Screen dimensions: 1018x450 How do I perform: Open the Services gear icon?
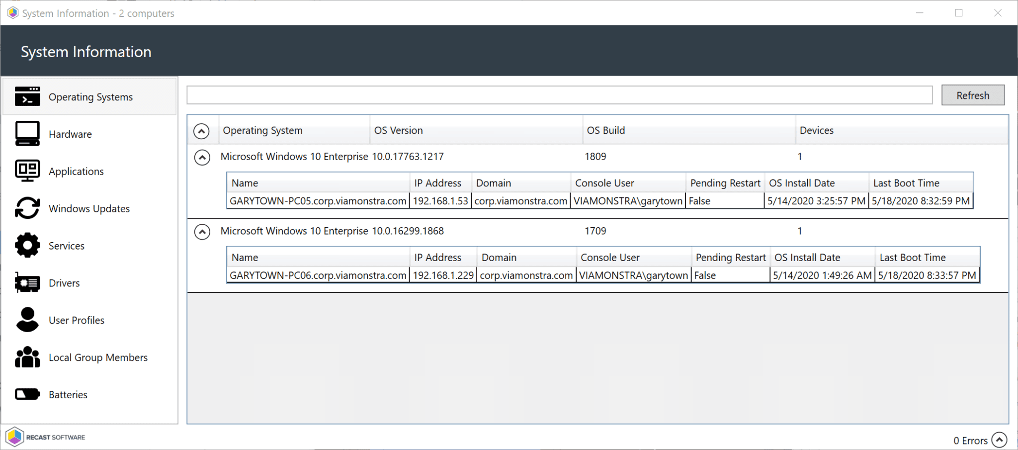[27, 246]
